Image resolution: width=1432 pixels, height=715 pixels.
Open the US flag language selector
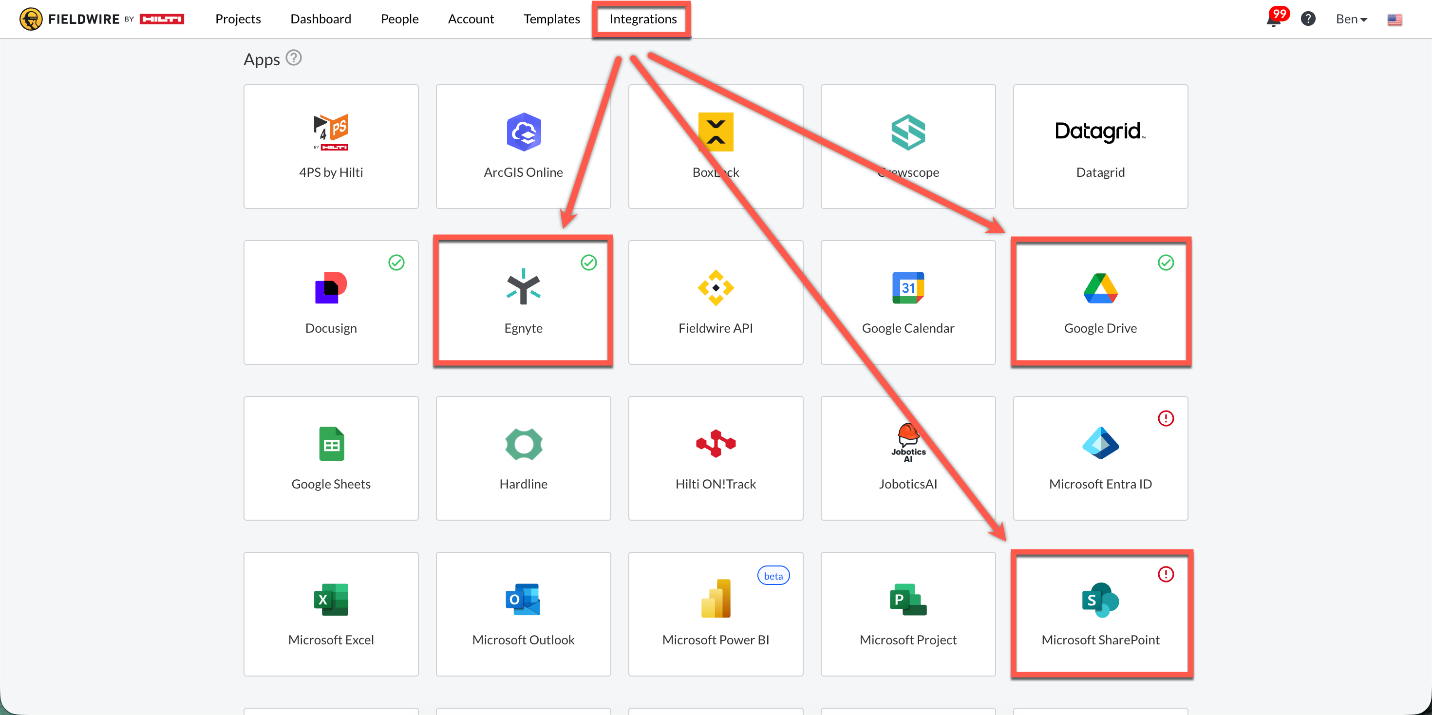(x=1394, y=20)
